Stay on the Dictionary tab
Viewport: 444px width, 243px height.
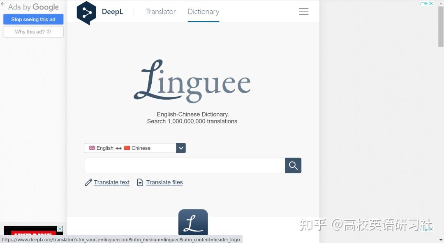coord(203,11)
